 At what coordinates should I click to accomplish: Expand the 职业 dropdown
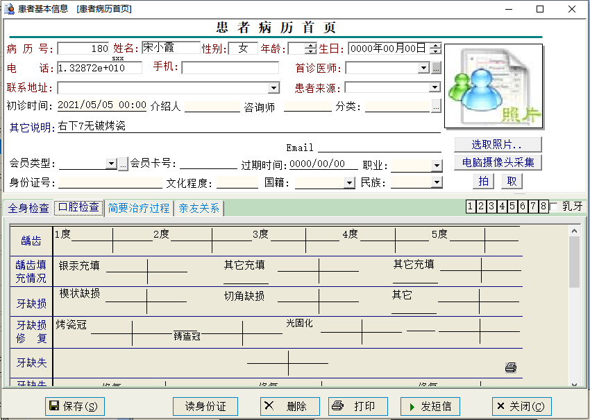[437, 165]
